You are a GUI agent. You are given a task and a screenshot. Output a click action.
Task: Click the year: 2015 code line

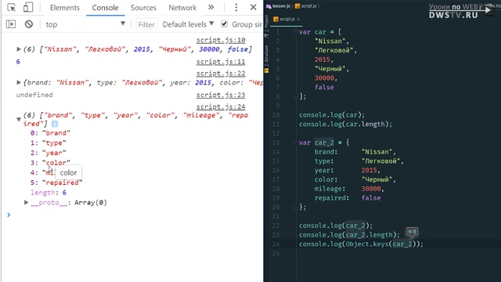pos(348,170)
